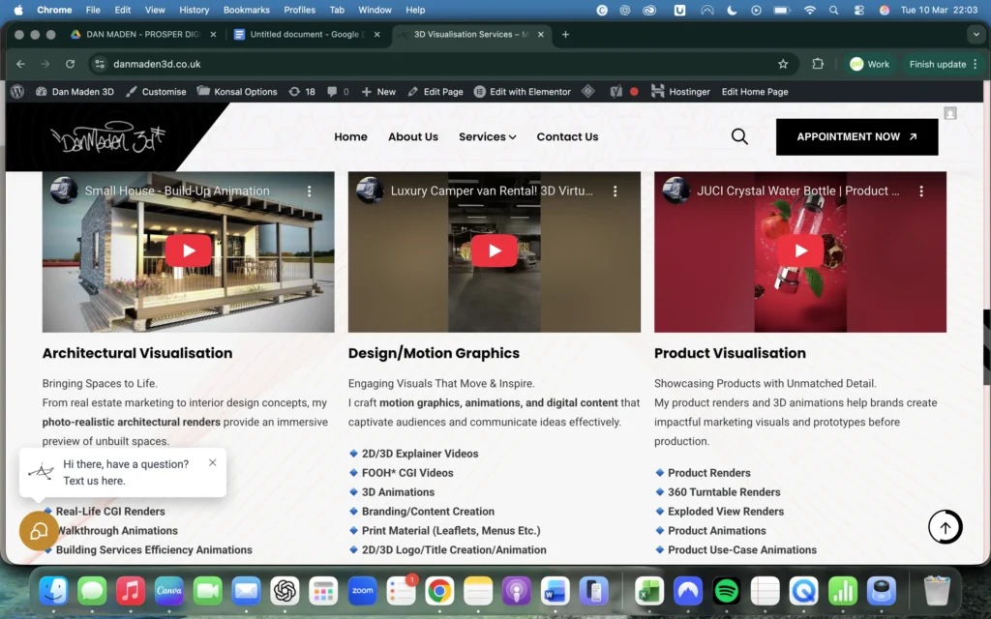Image resolution: width=991 pixels, height=619 pixels.
Task: Open the About Us page link
Action: pyautogui.click(x=413, y=137)
